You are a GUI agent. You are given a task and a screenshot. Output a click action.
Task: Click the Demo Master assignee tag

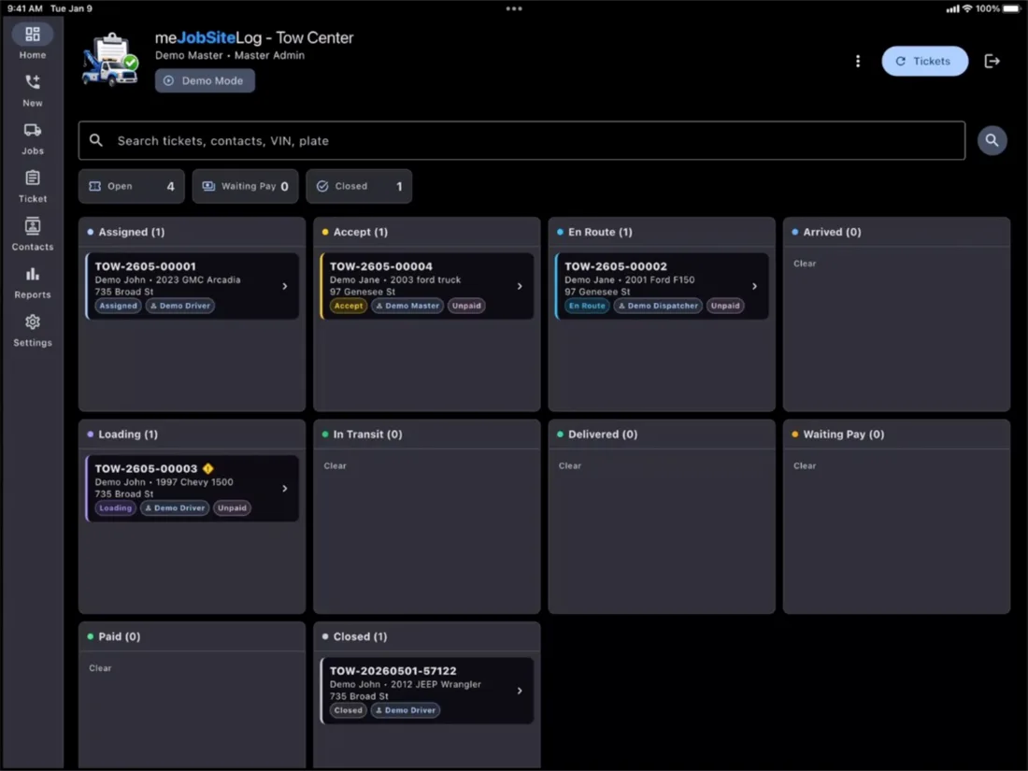pos(407,306)
